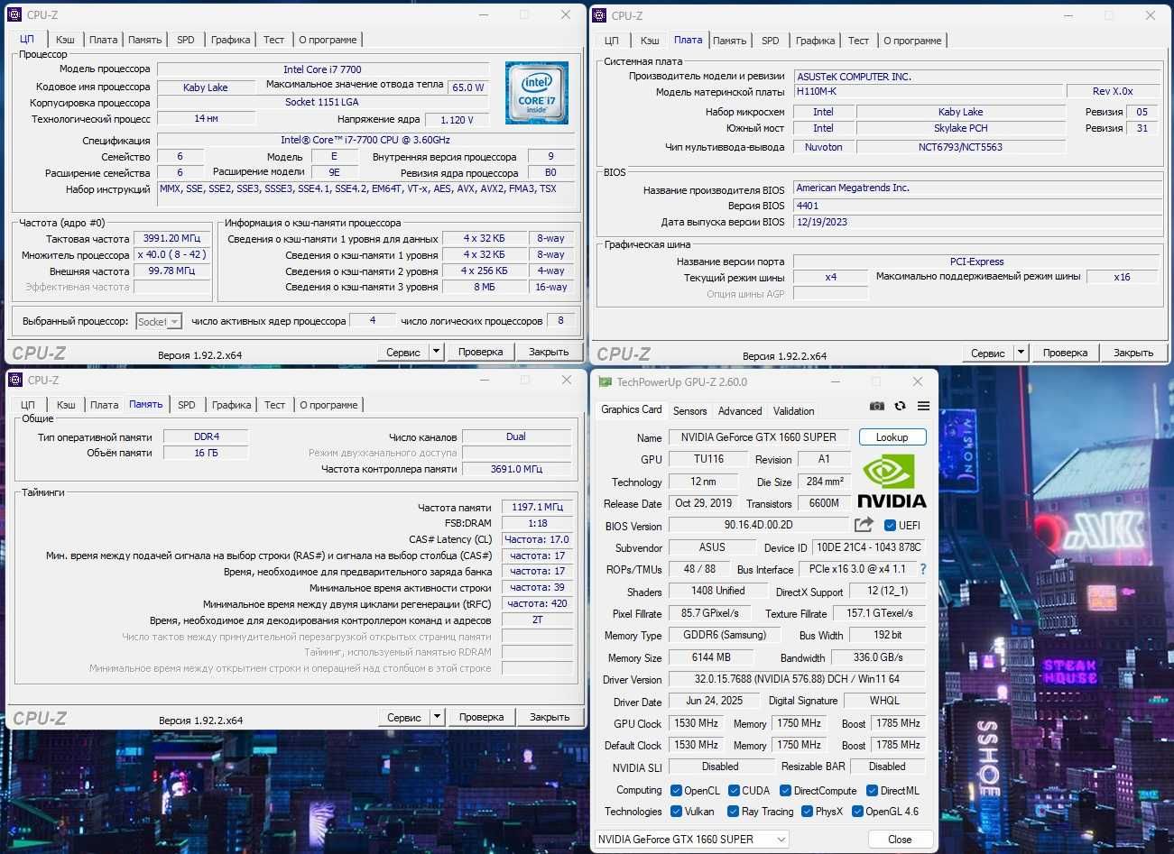Click the Частота контроллера памяти value 3691.0 МГц
This screenshot has height=854, width=1174.
click(516, 469)
